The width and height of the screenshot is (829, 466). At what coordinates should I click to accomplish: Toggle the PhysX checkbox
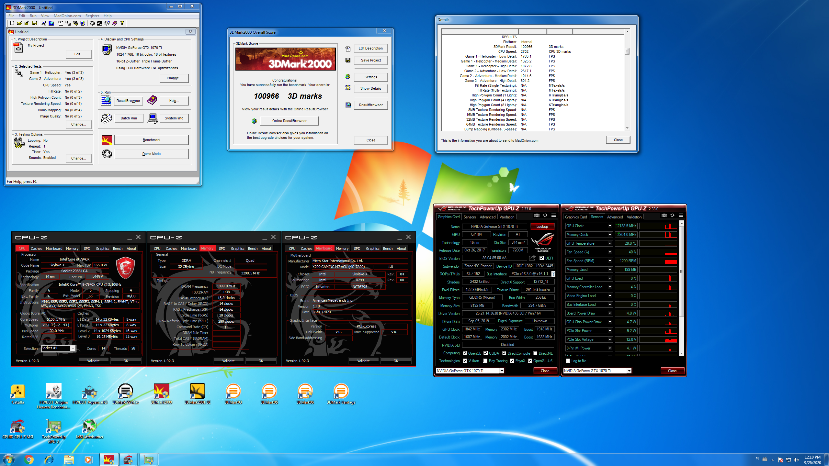pyautogui.click(x=512, y=361)
